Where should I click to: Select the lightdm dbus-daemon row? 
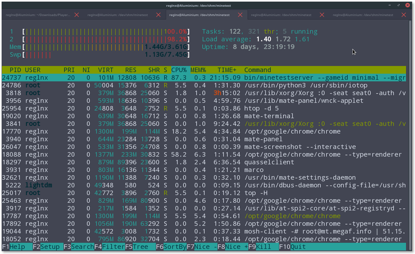pyautogui.click(x=204, y=185)
